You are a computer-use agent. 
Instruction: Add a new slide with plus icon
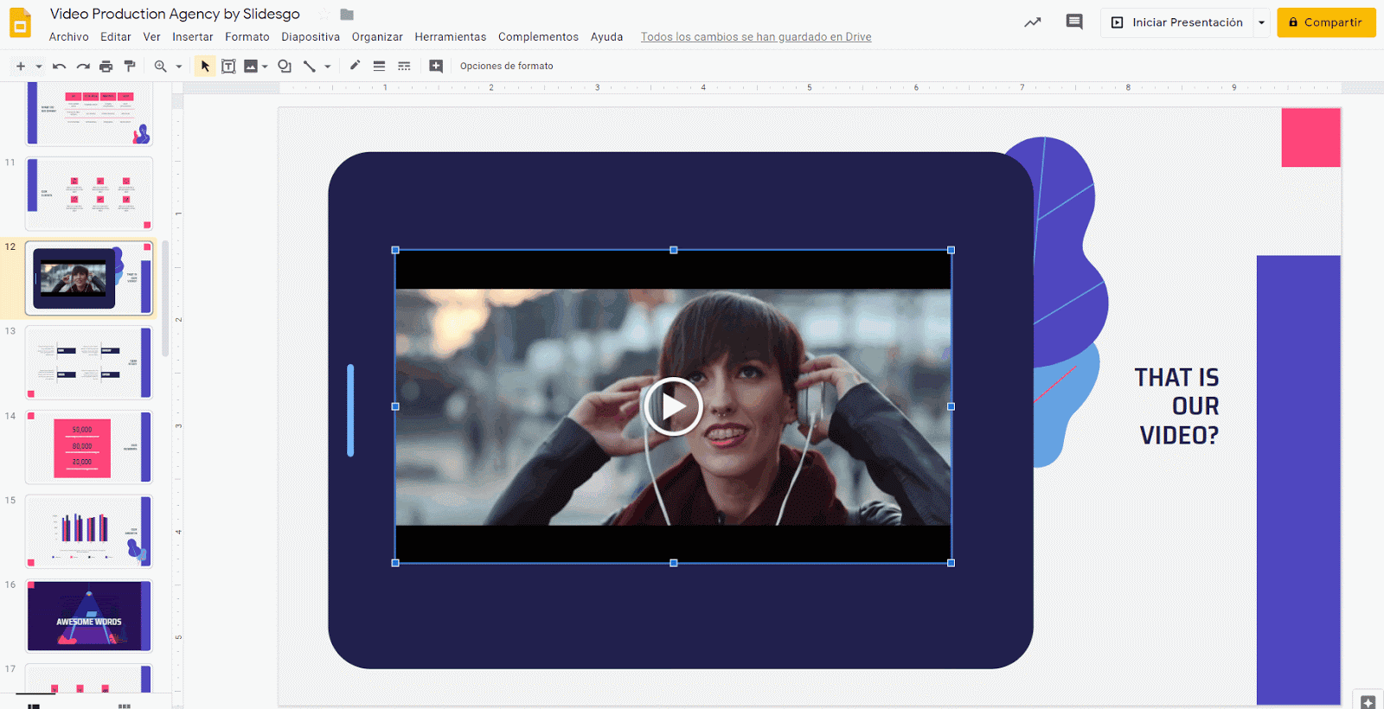pyautogui.click(x=21, y=66)
